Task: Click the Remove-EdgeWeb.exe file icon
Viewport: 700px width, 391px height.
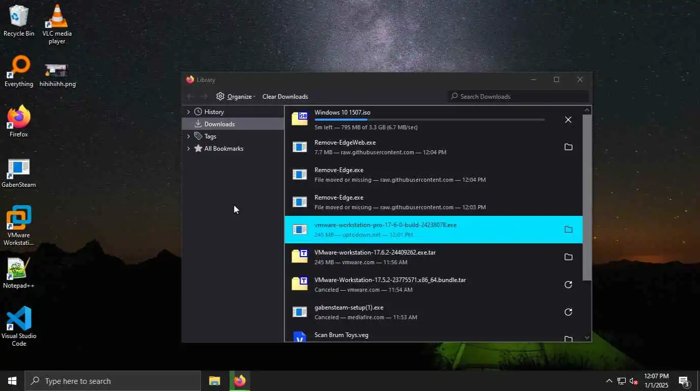Action: coord(300,147)
